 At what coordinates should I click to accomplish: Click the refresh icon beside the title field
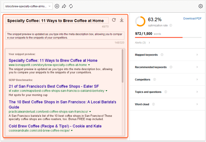(x=114, y=20)
